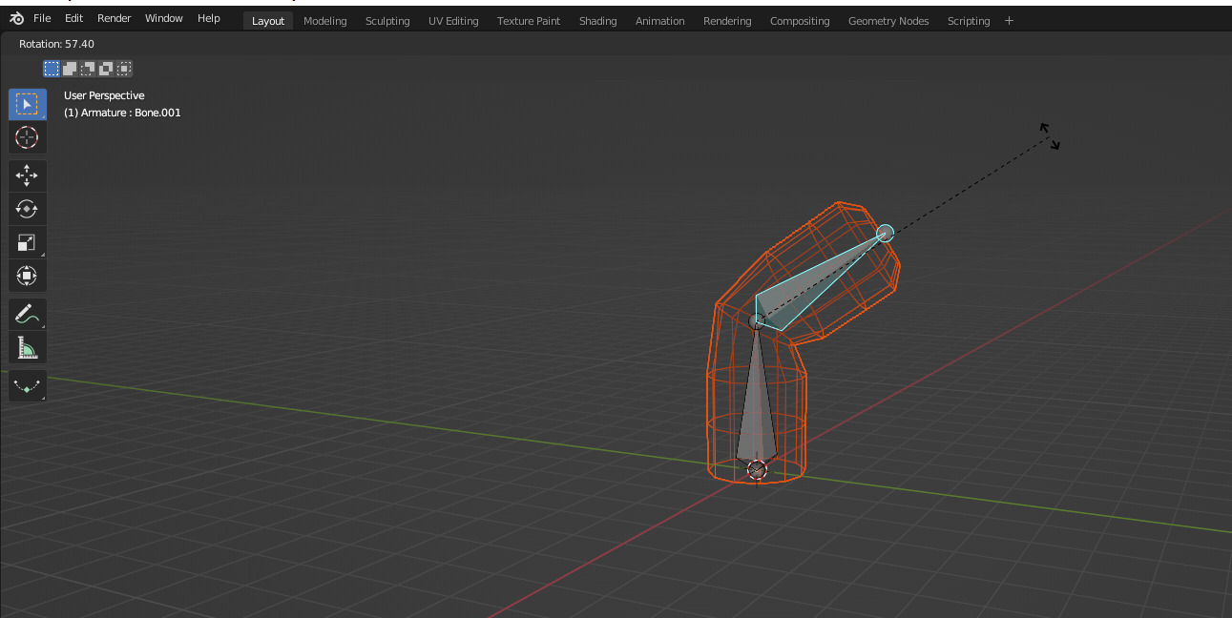
Task: Toggle Intersect selection mode
Action: point(123,68)
